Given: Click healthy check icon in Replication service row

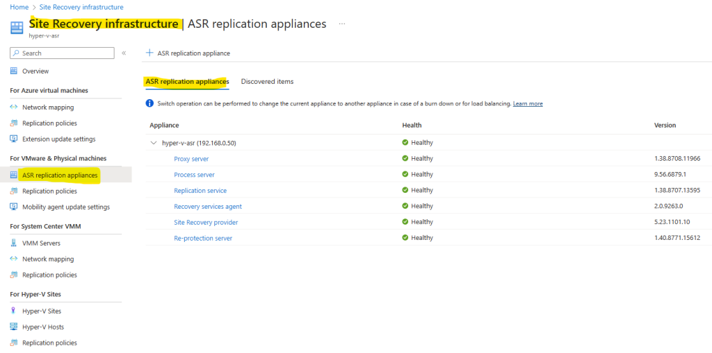Looking at the screenshot, I should coord(405,190).
